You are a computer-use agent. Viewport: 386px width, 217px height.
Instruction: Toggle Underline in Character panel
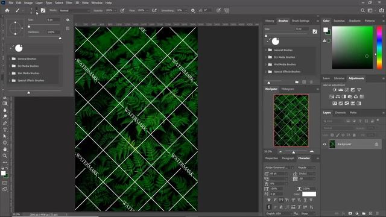[x=305, y=200]
